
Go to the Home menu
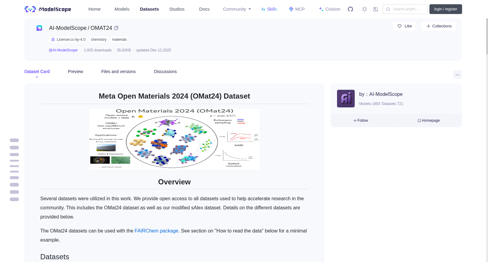(95, 9)
